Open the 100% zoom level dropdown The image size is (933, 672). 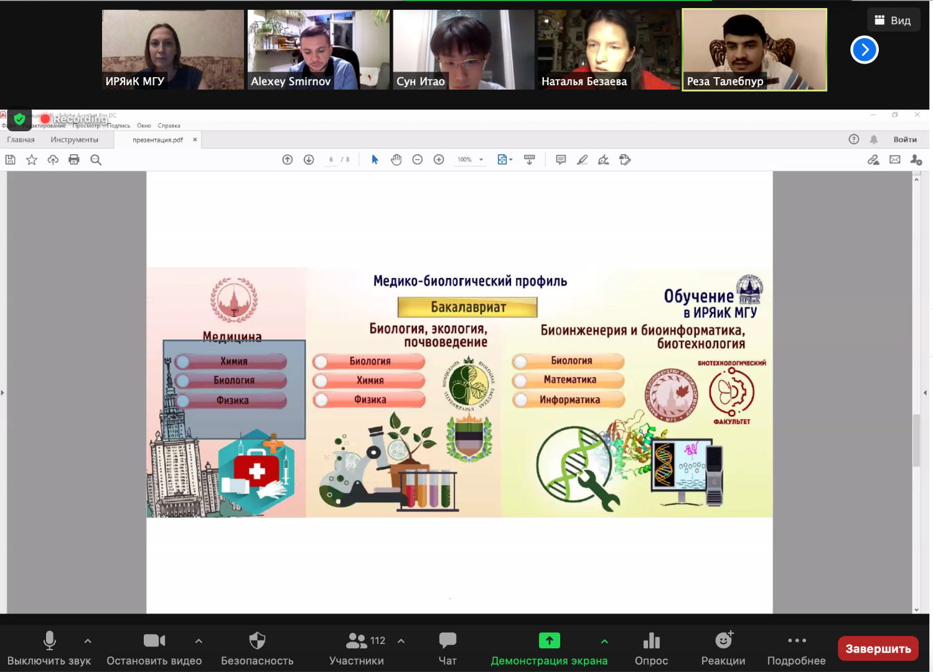point(471,160)
